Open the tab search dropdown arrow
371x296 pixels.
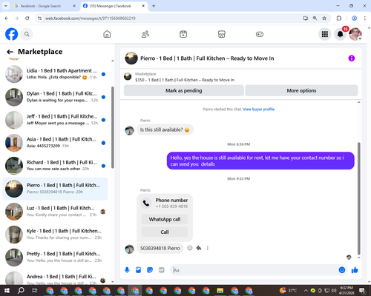click(6, 6)
